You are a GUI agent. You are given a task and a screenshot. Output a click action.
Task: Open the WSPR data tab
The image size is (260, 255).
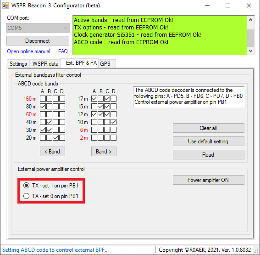click(45, 64)
